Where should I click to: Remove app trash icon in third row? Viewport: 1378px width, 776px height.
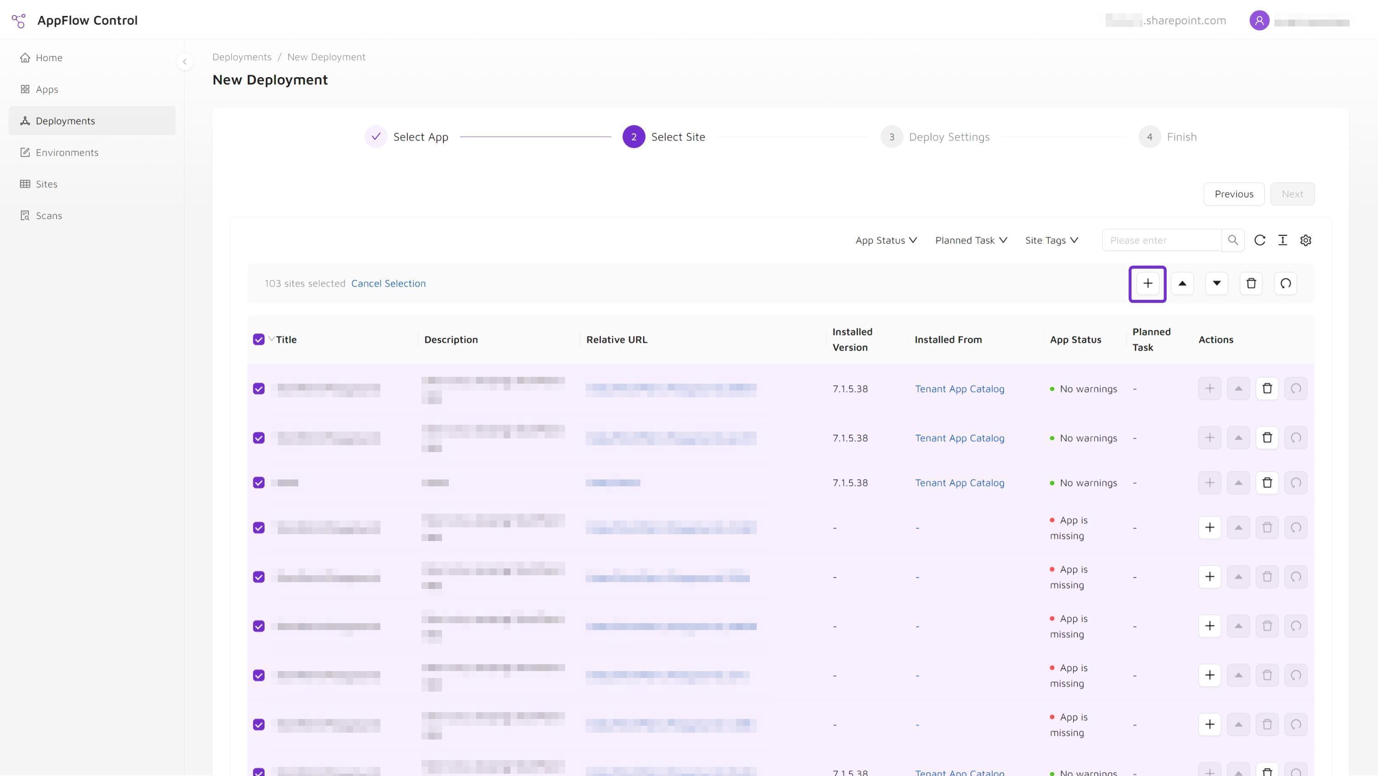(x=1267, y=483)
